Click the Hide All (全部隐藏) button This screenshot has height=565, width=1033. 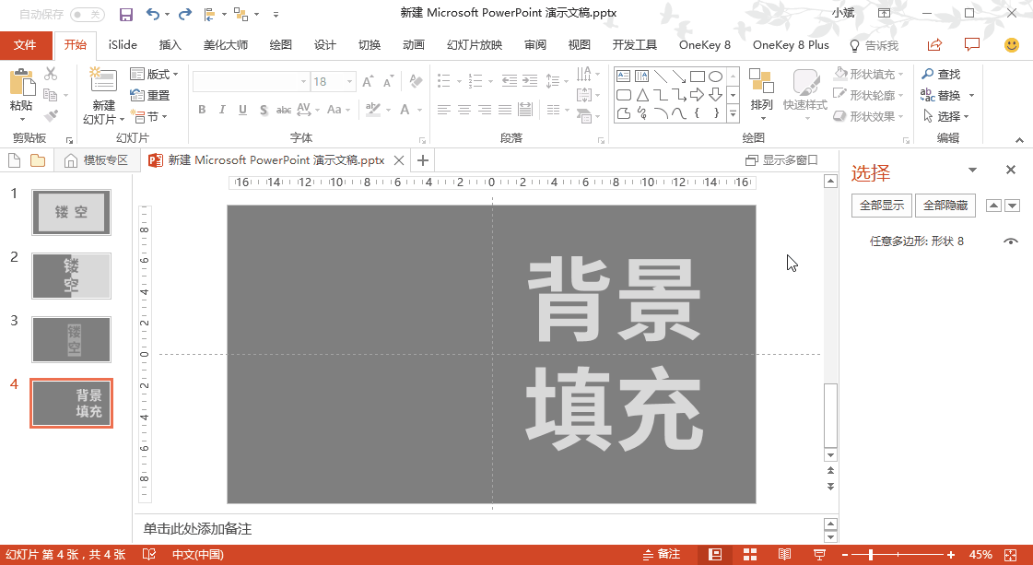[x=945, y=206]
